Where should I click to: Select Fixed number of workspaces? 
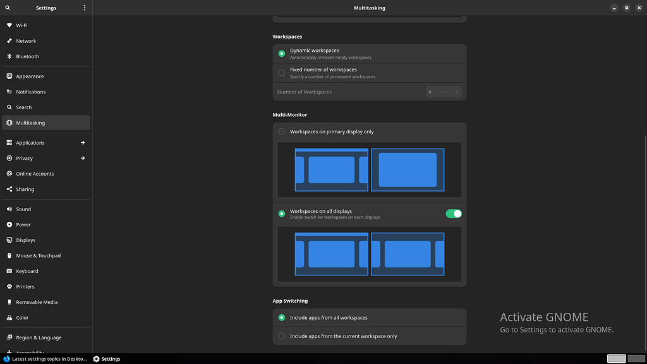[x=281, y=73]
